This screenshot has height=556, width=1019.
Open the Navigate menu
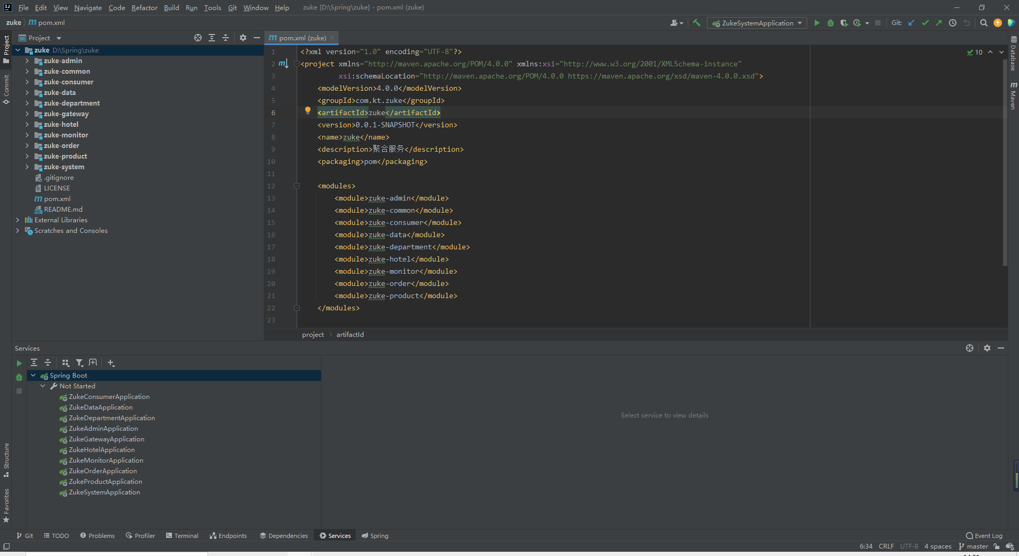(x=88, y=7)
